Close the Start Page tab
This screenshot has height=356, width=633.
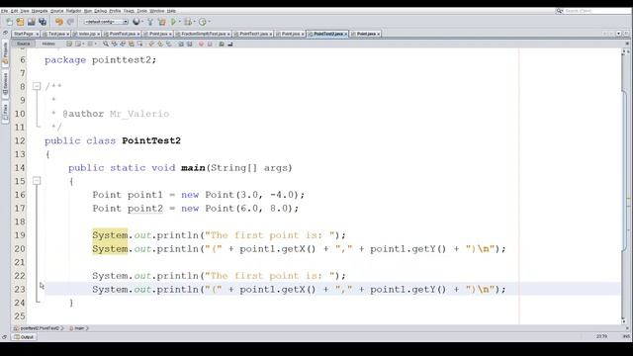click(x=37, y=34)
